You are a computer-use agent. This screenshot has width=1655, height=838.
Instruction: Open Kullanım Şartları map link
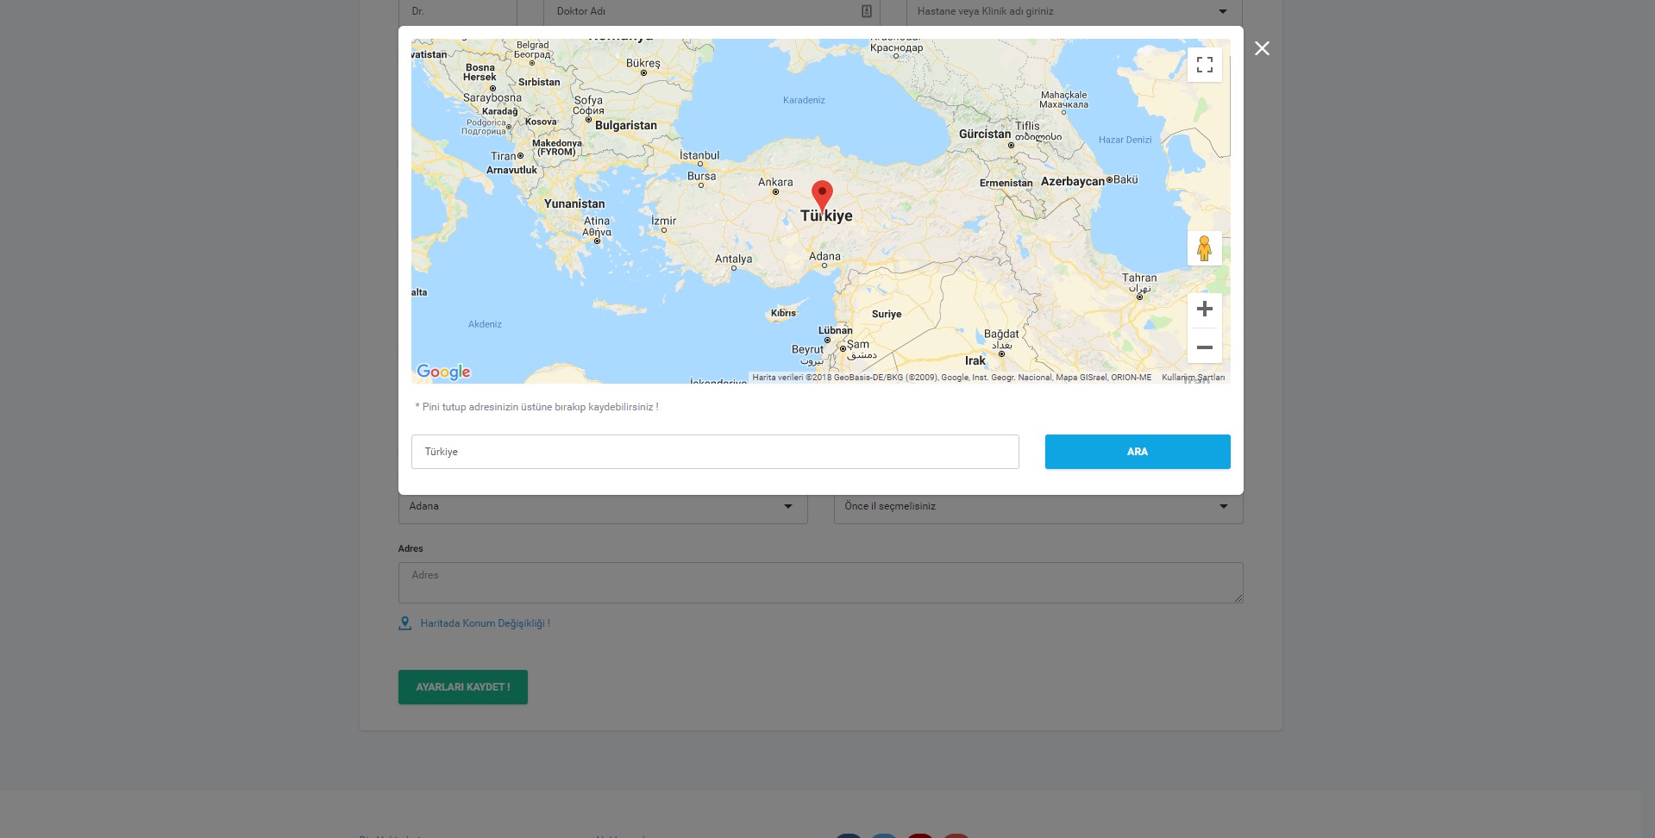click(1193, 378)
